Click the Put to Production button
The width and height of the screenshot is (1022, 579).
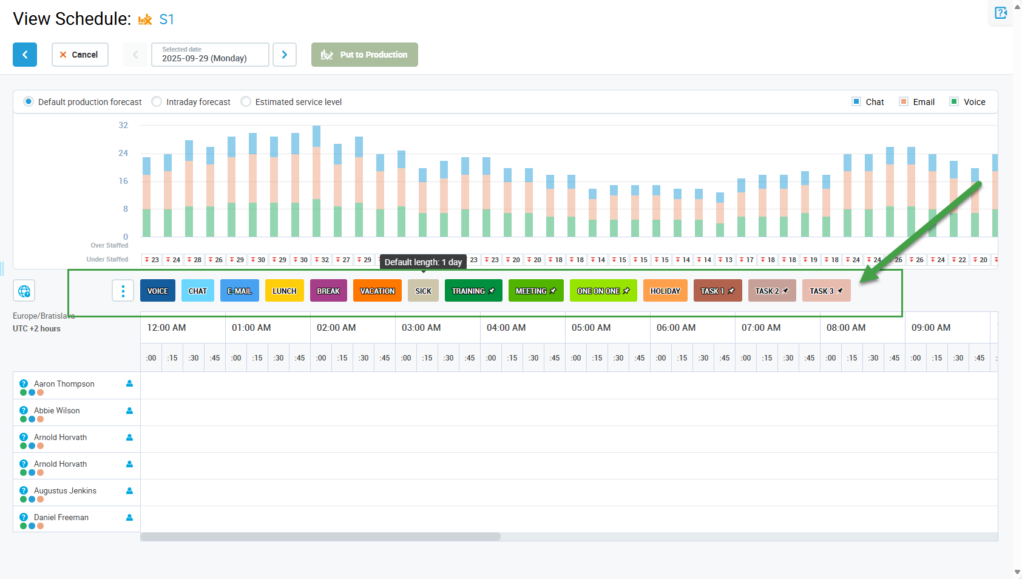364,55
